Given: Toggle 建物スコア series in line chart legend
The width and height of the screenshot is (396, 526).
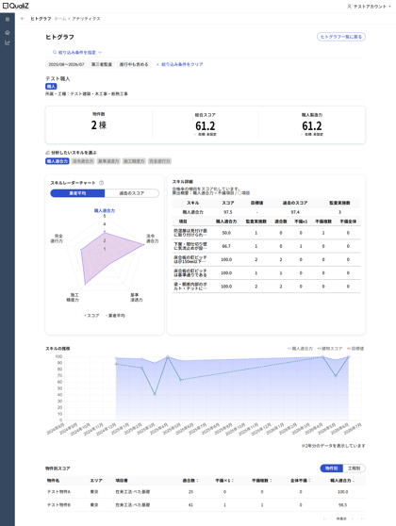Looking at the screenshot, I should 330,349.
